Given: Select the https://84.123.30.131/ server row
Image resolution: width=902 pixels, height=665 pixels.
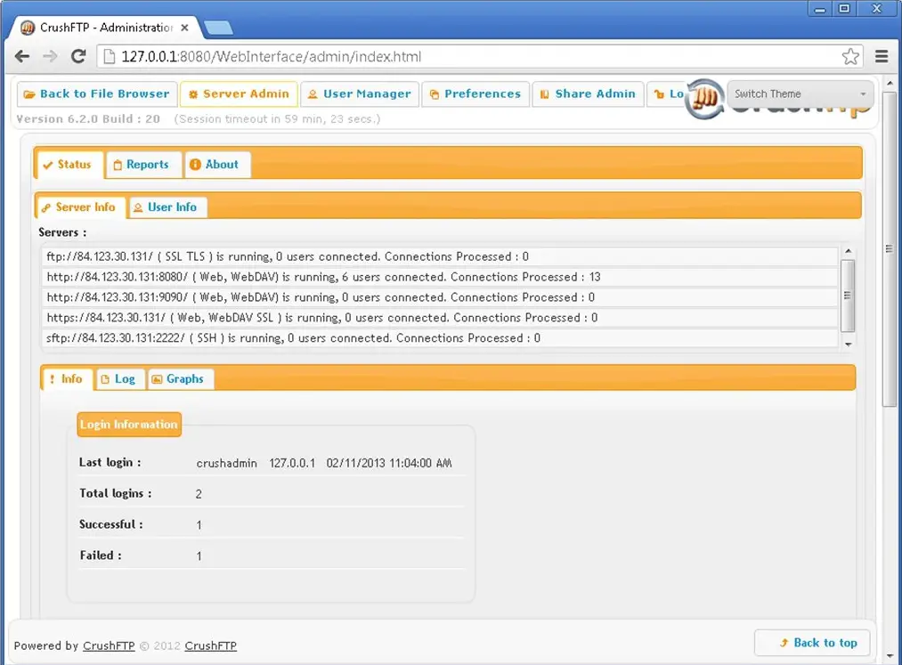Looking at the screenshot, I should click(x=440, y=318).
